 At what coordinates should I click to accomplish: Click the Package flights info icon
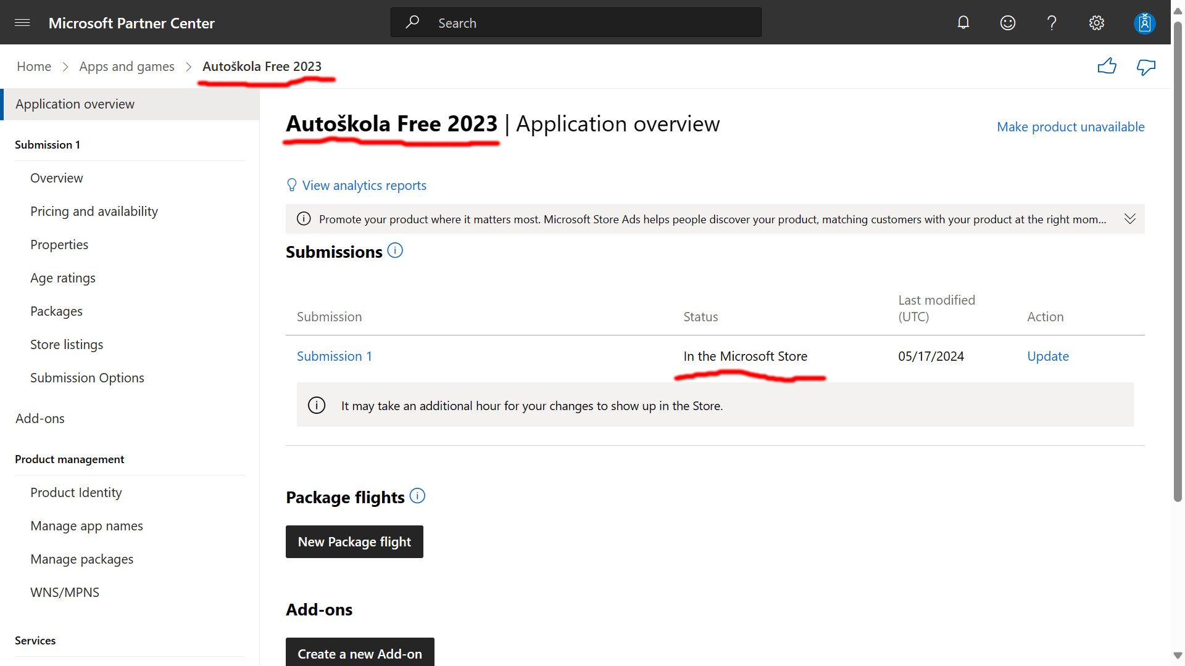coord(417,496)
